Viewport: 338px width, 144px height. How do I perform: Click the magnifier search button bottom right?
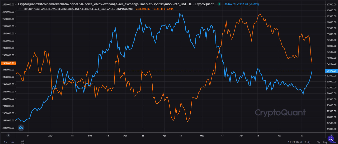point(331,138)
